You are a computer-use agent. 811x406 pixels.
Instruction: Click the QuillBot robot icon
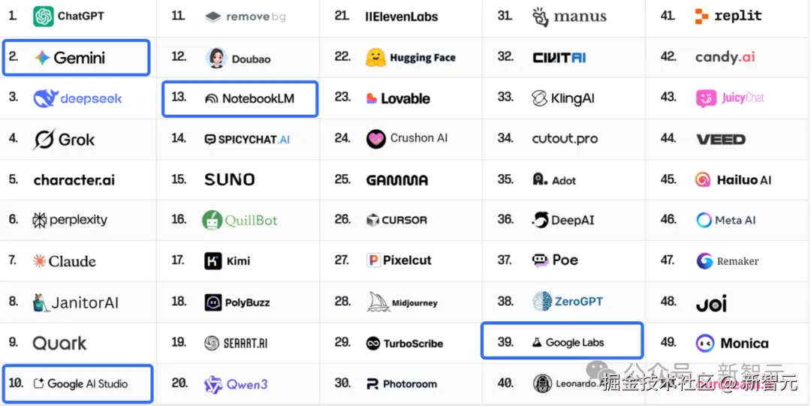pos(213,220)
